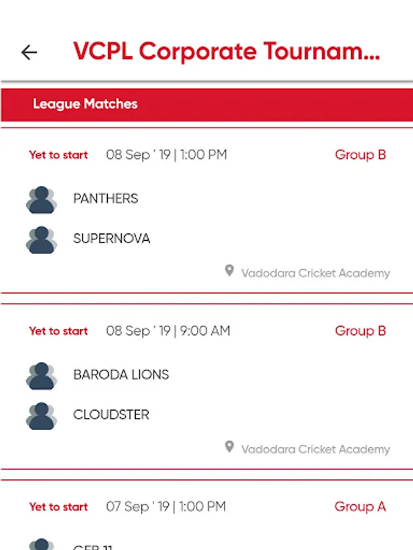Tap location pin for Baroda Lions match
The image size is (413, 550).
click(x=229, y=447)
